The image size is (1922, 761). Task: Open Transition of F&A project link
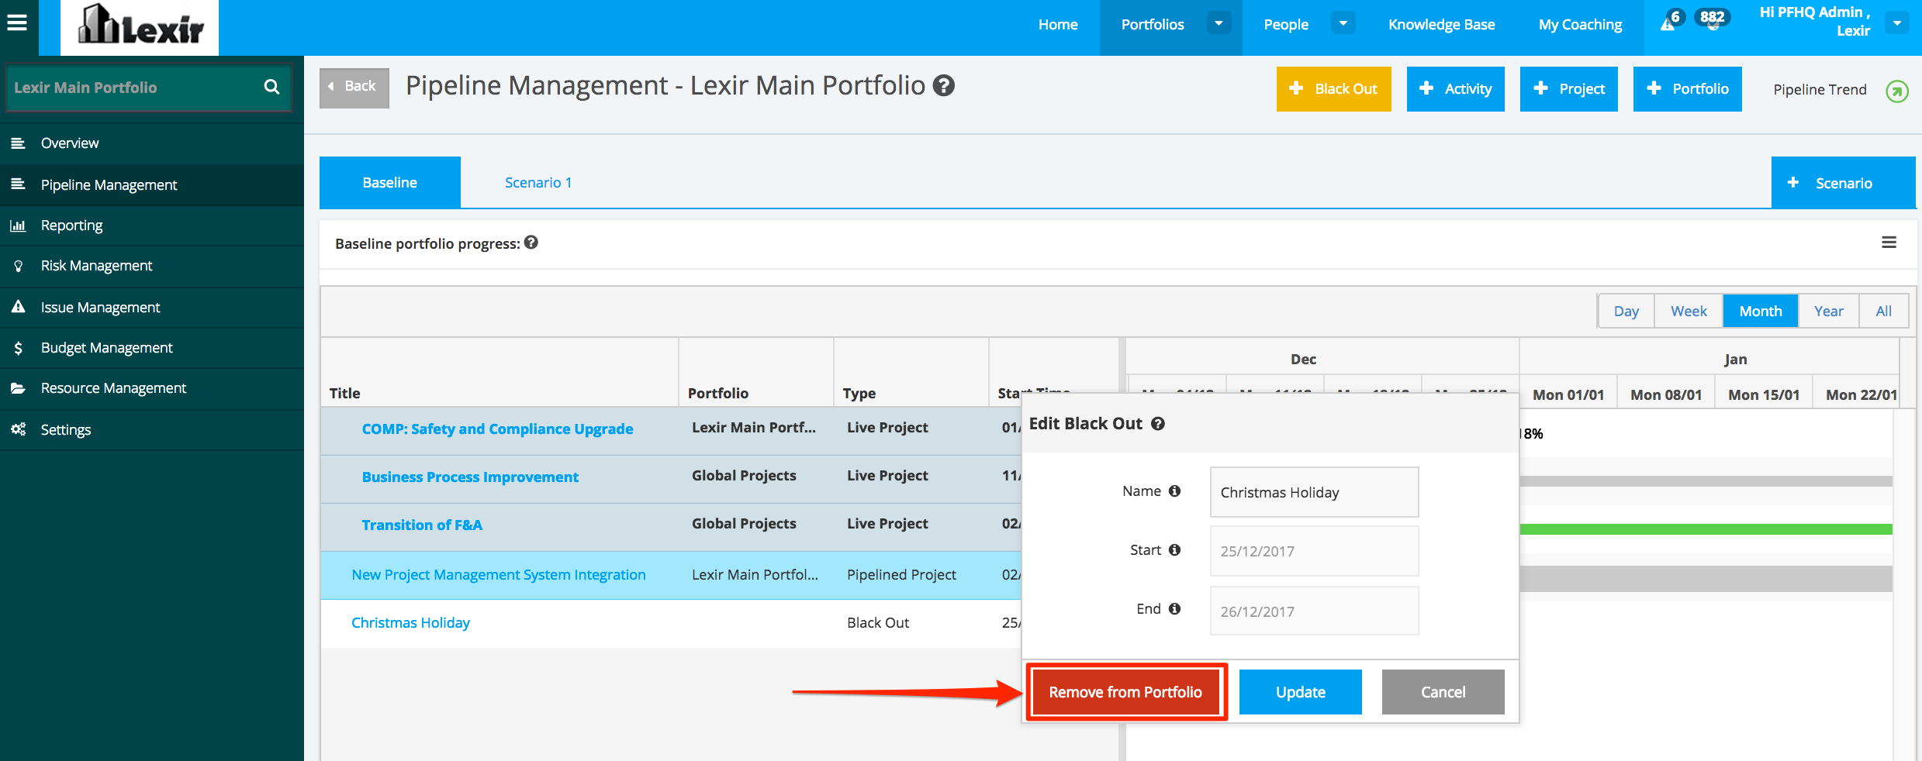click(422, 525)
